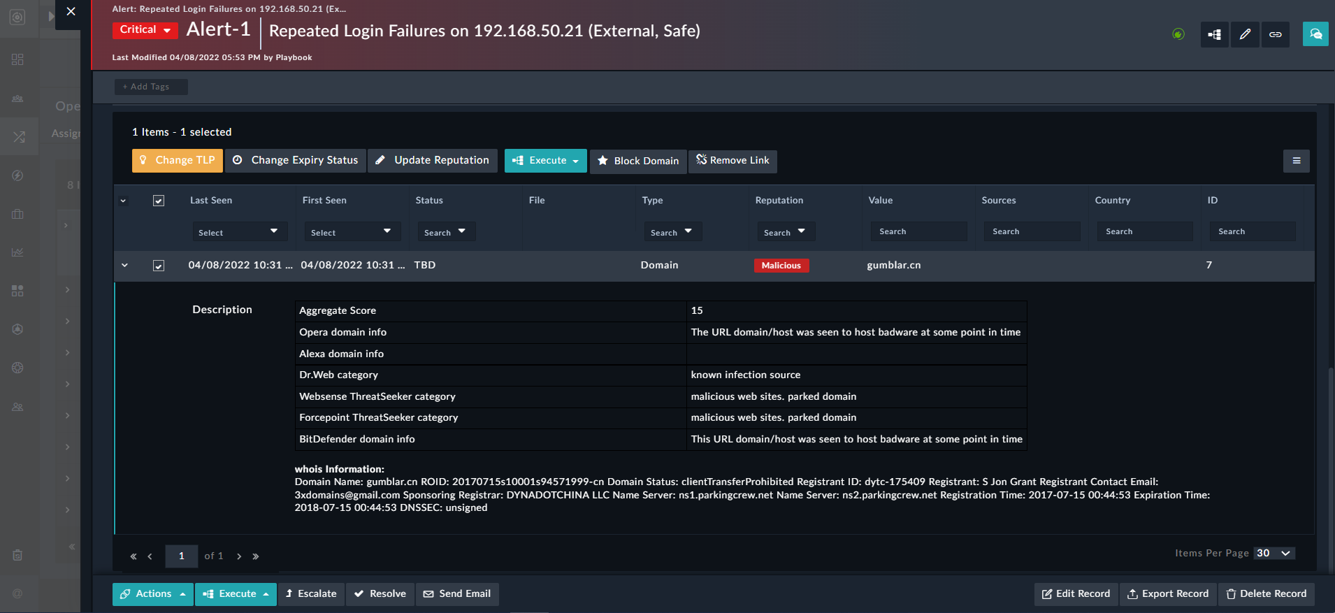
Task: Open the dashboard icon in left sidebar
Action: point(17,59)
